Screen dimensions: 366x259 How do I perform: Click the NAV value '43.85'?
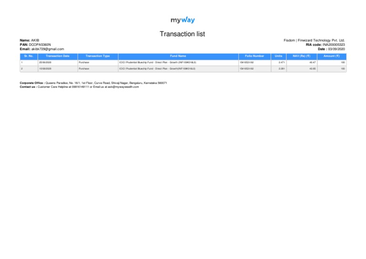point(313,69)
